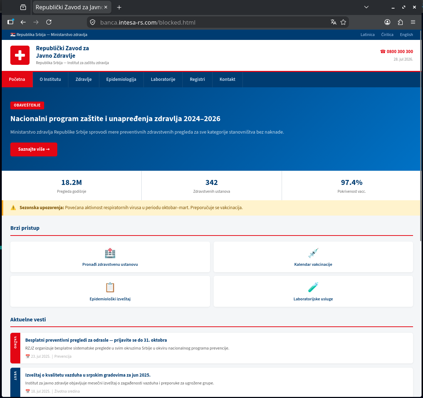Open the test tube Laboratorijske usluge card
Image resolution: width=423 pixels, height=398 pixels.
coord(313,291)
